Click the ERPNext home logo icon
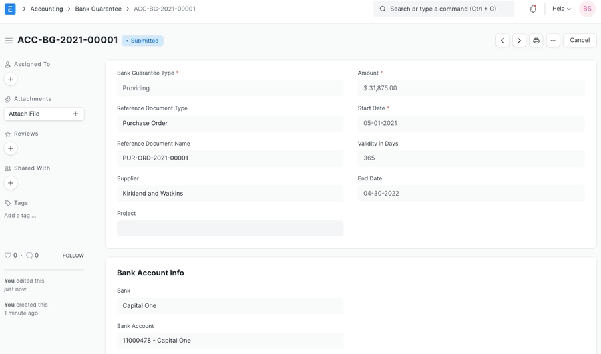 point(10,9)
